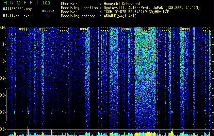Click the 0334 time marker
Screen dimensions: 214x136
(84, 29)
